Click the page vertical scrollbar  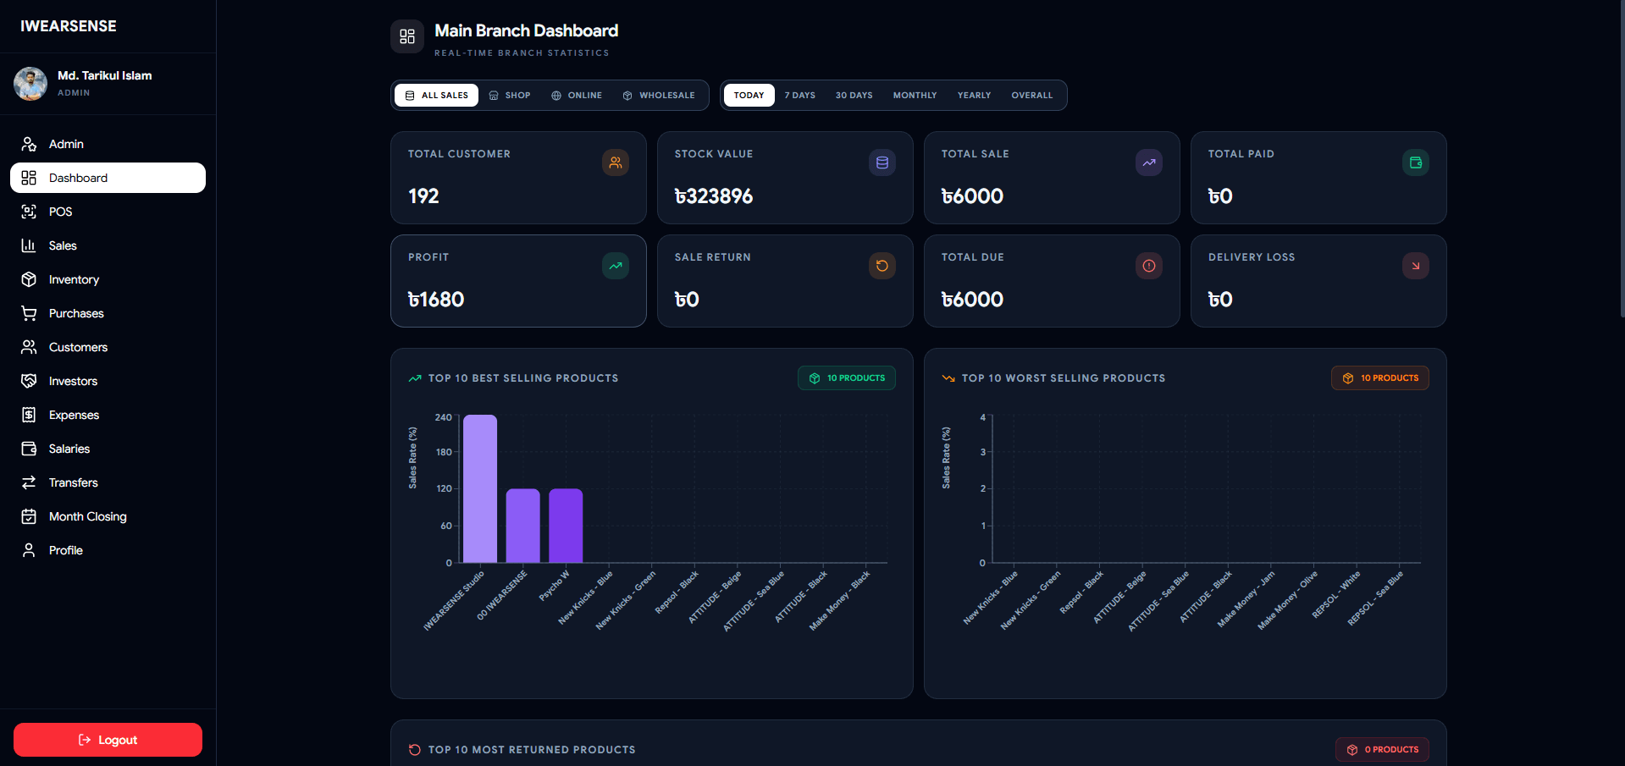click(1622, 159)
